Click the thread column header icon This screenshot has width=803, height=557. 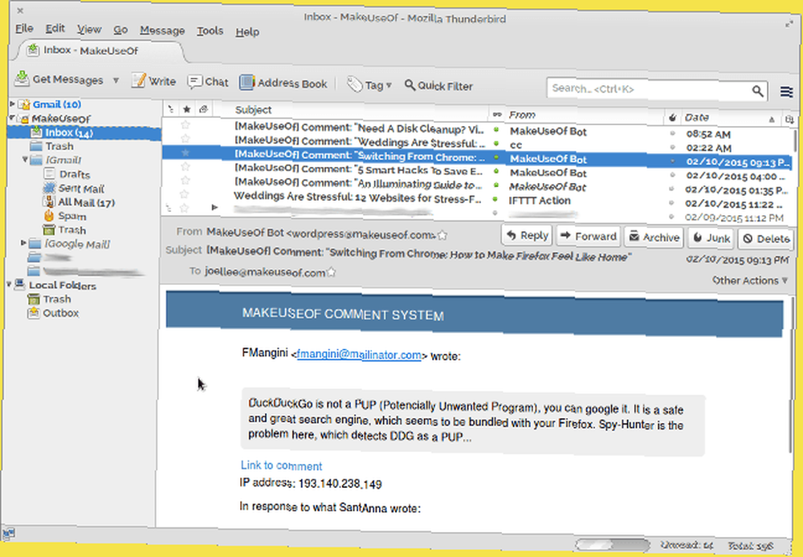tap(170, 109)
